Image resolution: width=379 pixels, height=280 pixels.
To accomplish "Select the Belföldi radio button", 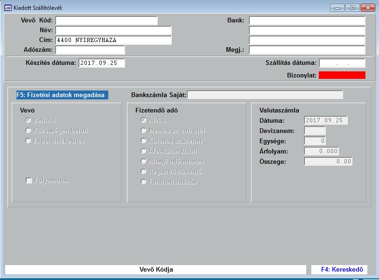I will pyautogui.click(x=28, y=120).
